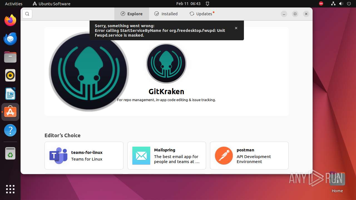
Task: Open the Updates tab
Action: coord(202,14)
